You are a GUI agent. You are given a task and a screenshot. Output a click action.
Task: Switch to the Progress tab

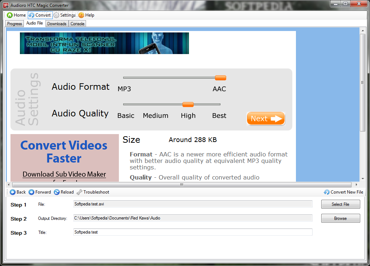(x=14, y=23)
